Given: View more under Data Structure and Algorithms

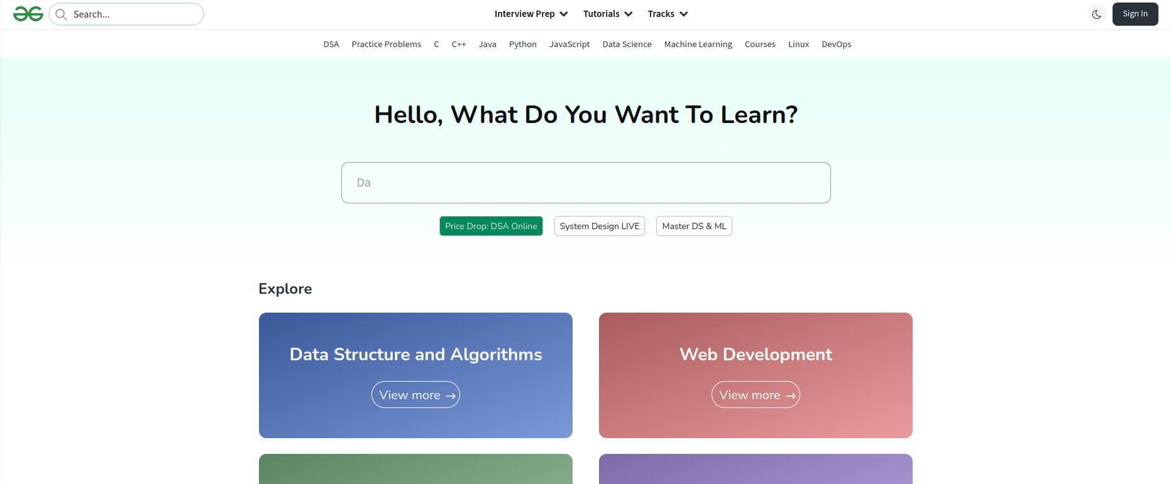Looking at the screenshot, I should (415, 395).
